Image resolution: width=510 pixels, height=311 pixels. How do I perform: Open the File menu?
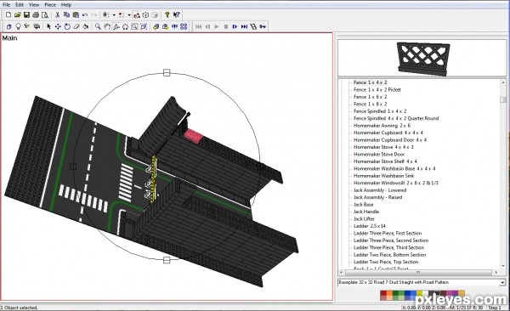[6, 5]
